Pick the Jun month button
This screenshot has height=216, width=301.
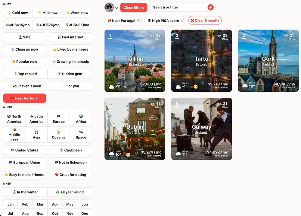click(85, 204)
